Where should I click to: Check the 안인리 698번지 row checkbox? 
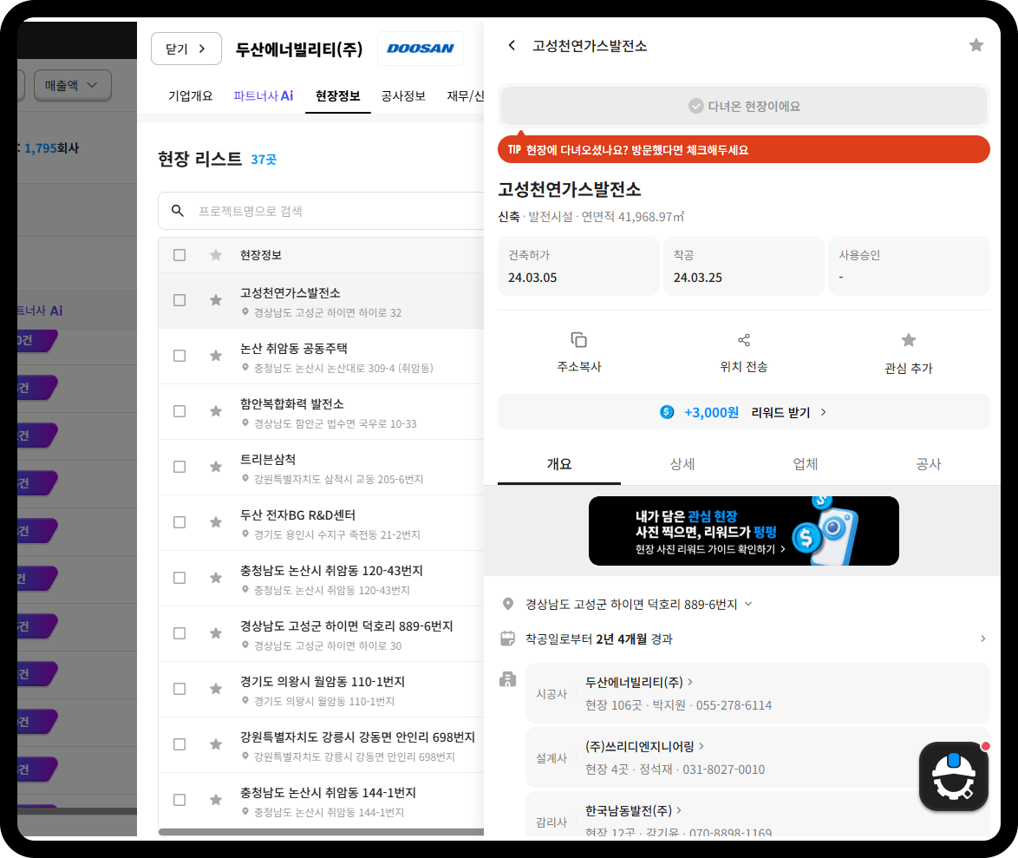(179, 744)
